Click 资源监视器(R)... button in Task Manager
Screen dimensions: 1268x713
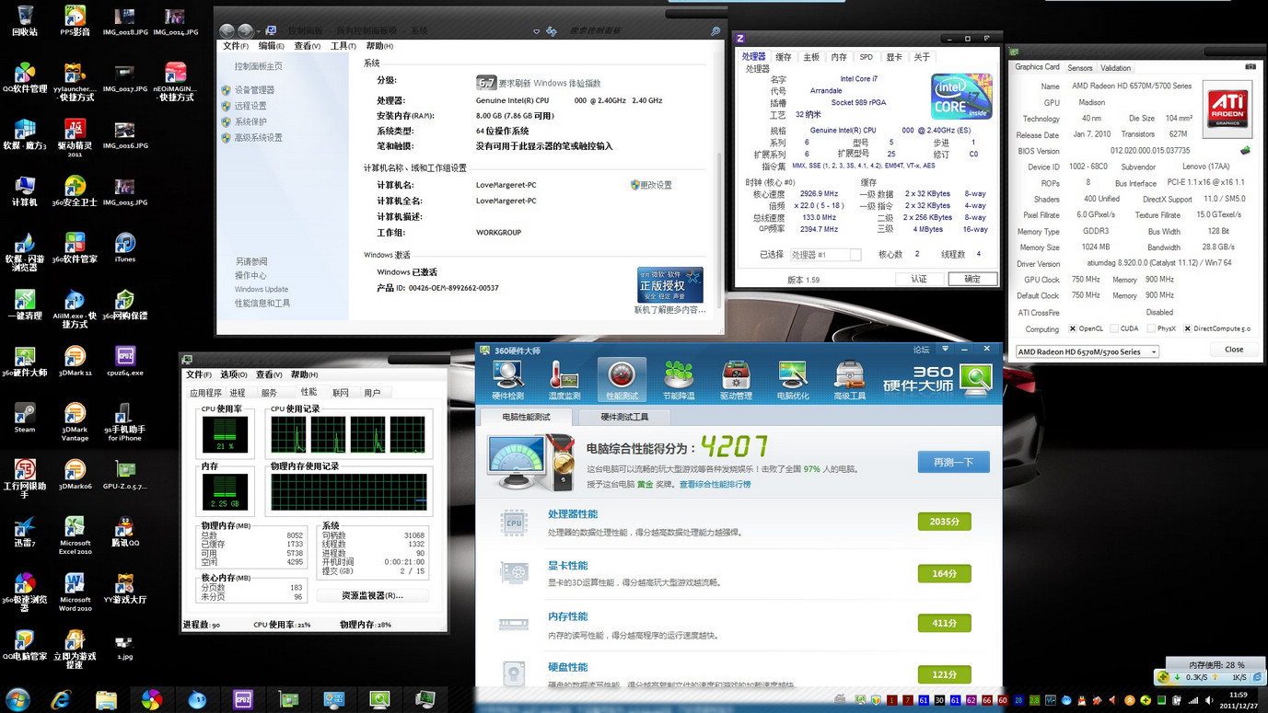point(372,595)
